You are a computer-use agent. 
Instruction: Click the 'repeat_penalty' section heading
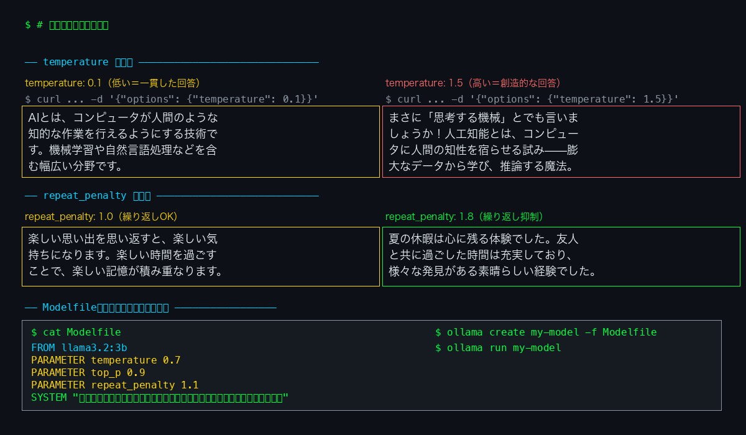click(x=172, y=196)
